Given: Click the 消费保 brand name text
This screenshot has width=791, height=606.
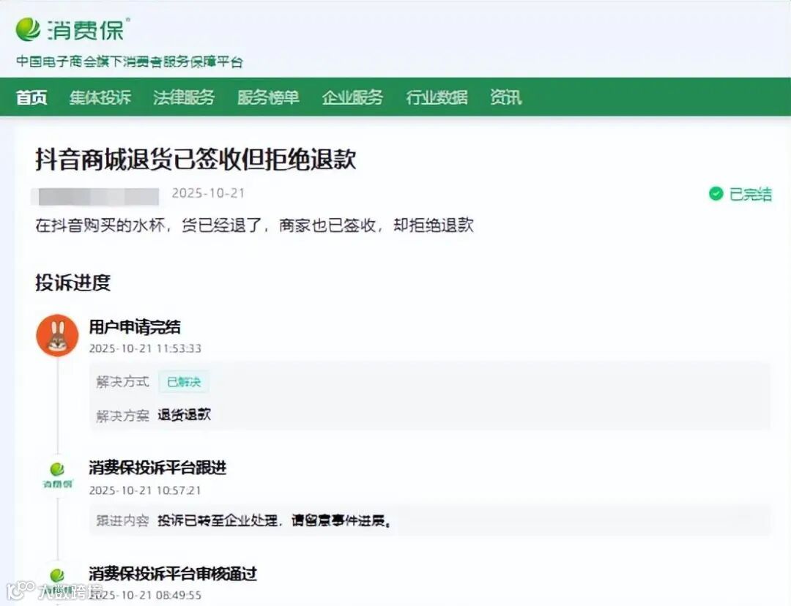Looking at the screenshot, I should [86, 30].
